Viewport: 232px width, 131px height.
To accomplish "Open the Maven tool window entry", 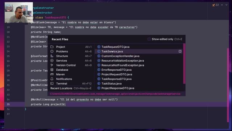I will coord(71,74).
